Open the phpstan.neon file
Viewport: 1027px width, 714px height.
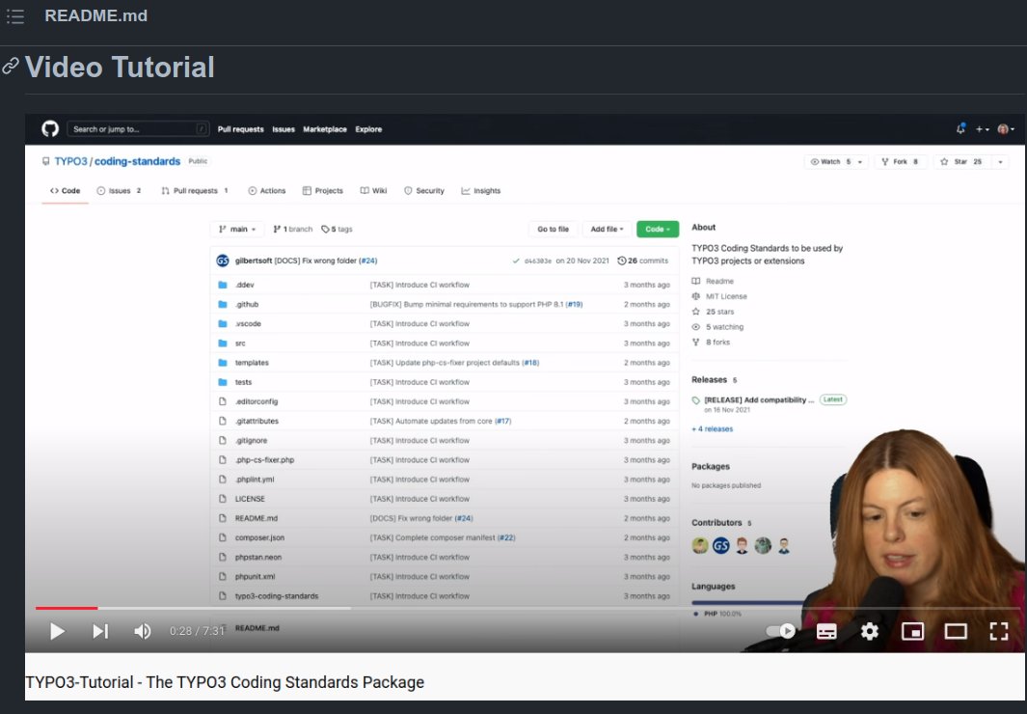pyautogui.click(x=258, y=558)
